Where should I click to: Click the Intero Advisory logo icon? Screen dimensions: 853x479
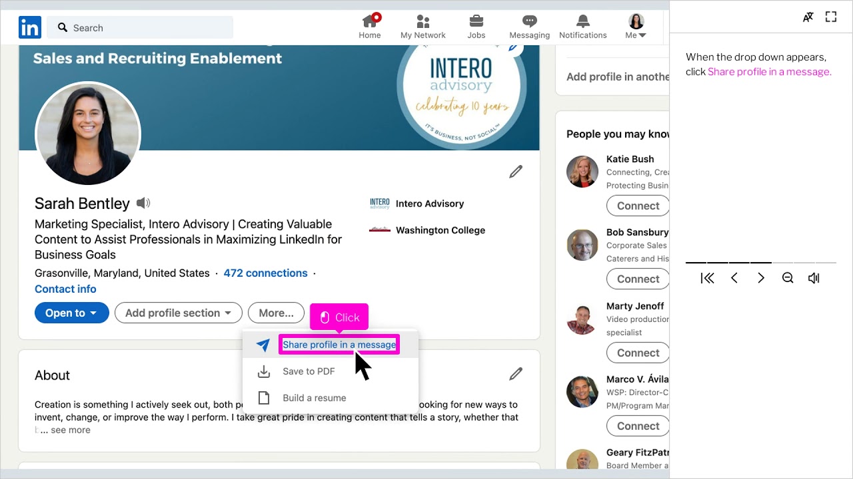[380, 204]
